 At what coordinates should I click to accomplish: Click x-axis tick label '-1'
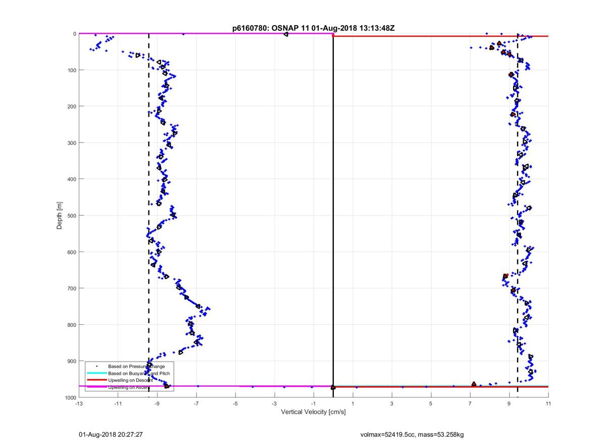314,404
